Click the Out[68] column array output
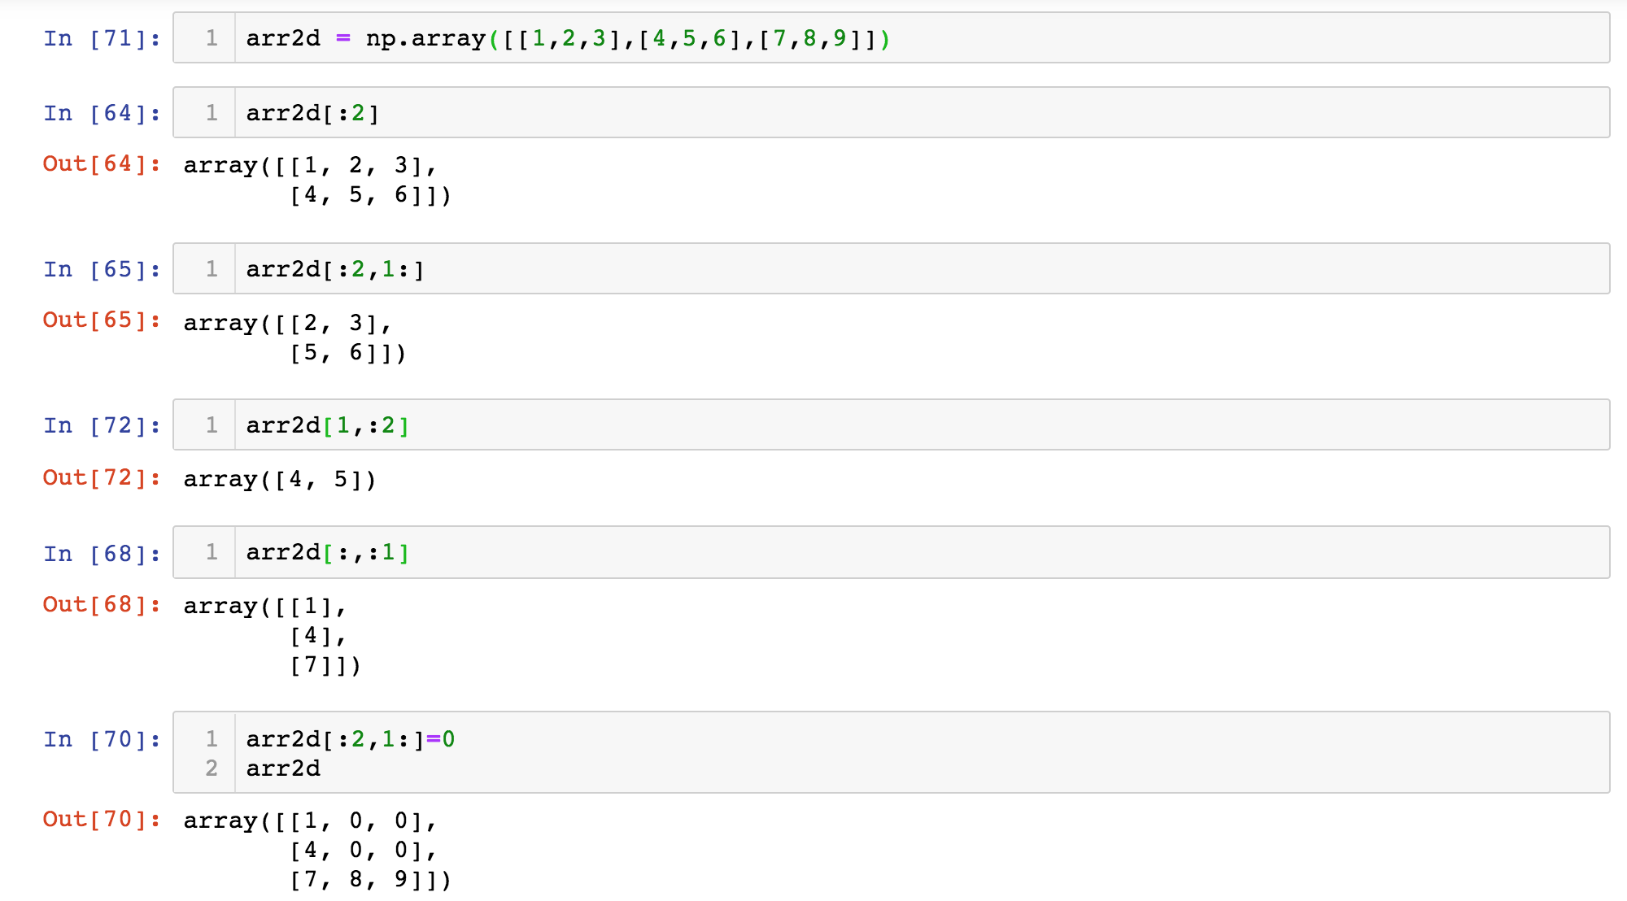 pyautogui.click(x=272, y=635)
